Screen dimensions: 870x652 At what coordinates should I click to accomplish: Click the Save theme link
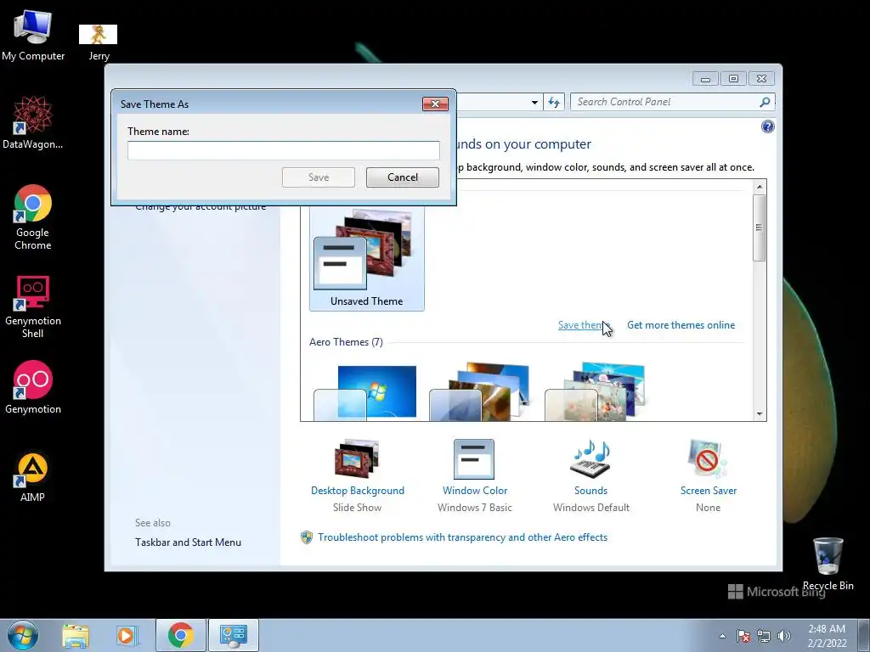584,325
